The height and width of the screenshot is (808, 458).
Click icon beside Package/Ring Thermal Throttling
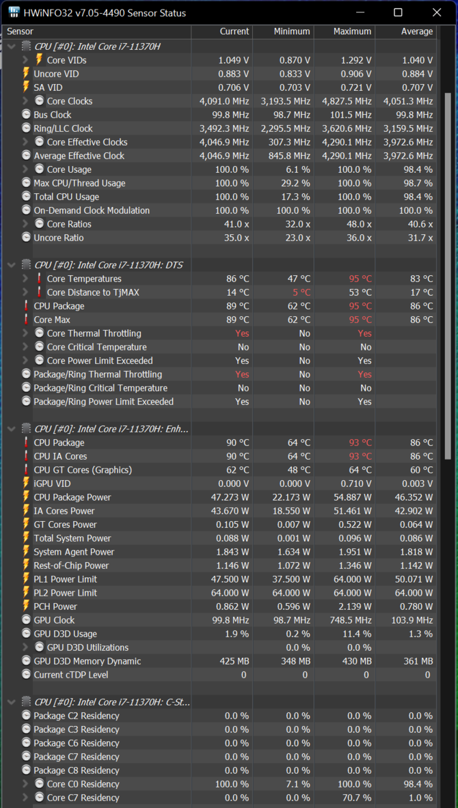click(x=26, y=374)
